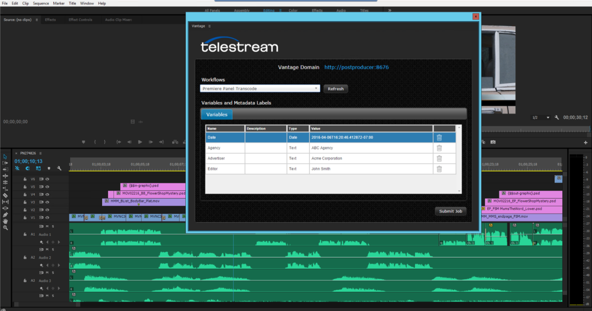This screenshot has height=311, width=592.
Task: Open the postproducer:8676 domain link
Action: pos(356,67)
